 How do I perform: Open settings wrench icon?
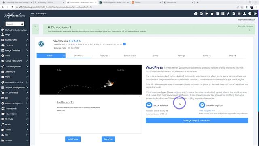(x=228, y=13)
